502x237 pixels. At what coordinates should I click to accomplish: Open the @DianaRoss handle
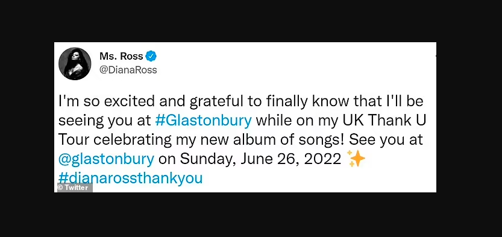[x=128, y=70]
